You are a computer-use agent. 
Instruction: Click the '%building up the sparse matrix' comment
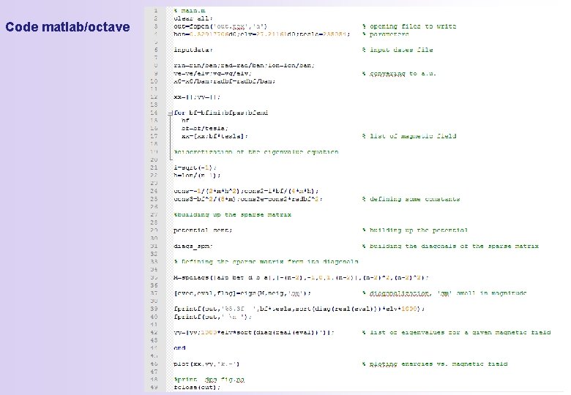click(x=232, y=215)
